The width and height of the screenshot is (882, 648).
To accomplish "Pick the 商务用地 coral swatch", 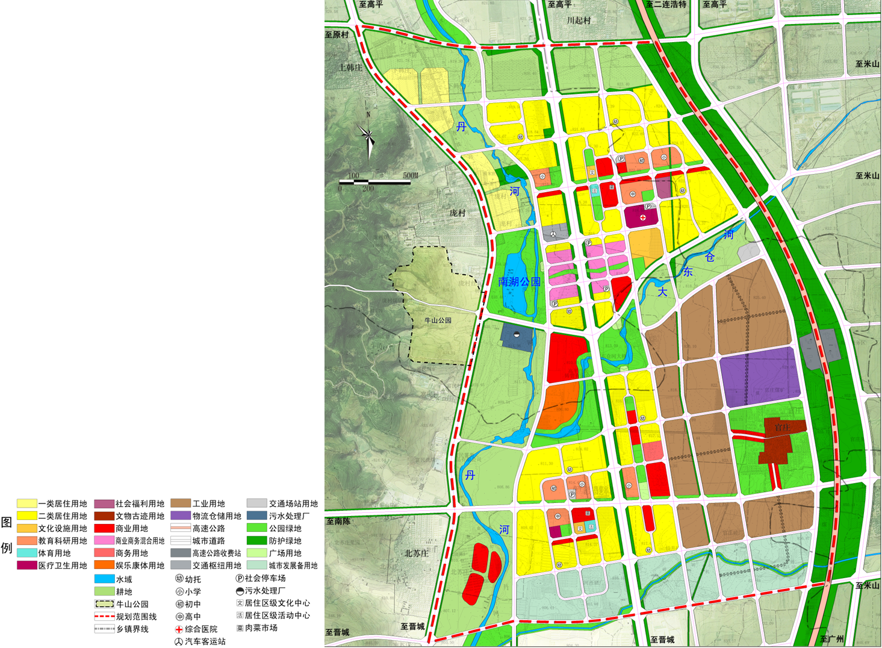I will [x=104, y=553].
